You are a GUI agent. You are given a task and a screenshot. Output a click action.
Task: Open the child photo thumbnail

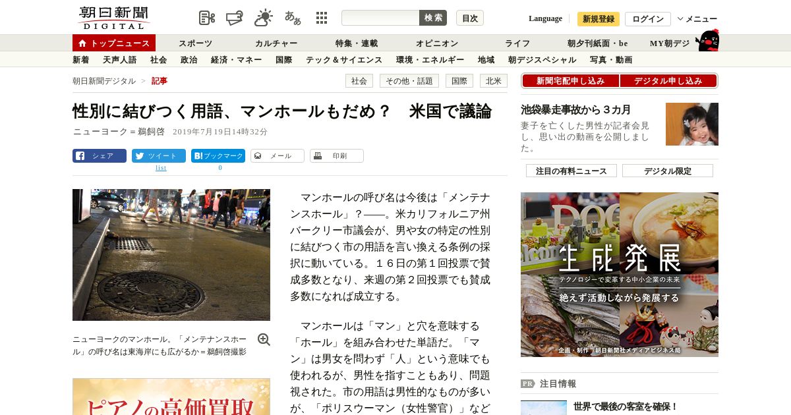(692, 124)
